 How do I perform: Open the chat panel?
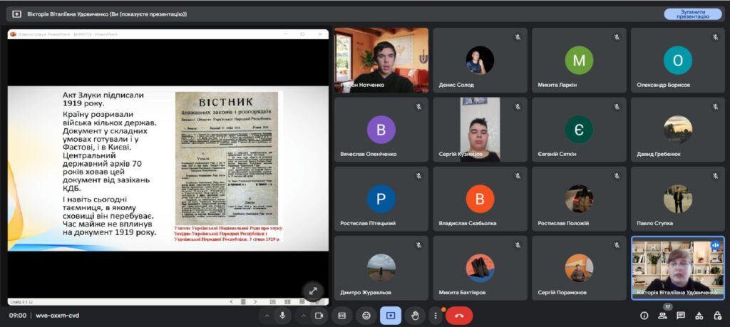tap(681, 315)
